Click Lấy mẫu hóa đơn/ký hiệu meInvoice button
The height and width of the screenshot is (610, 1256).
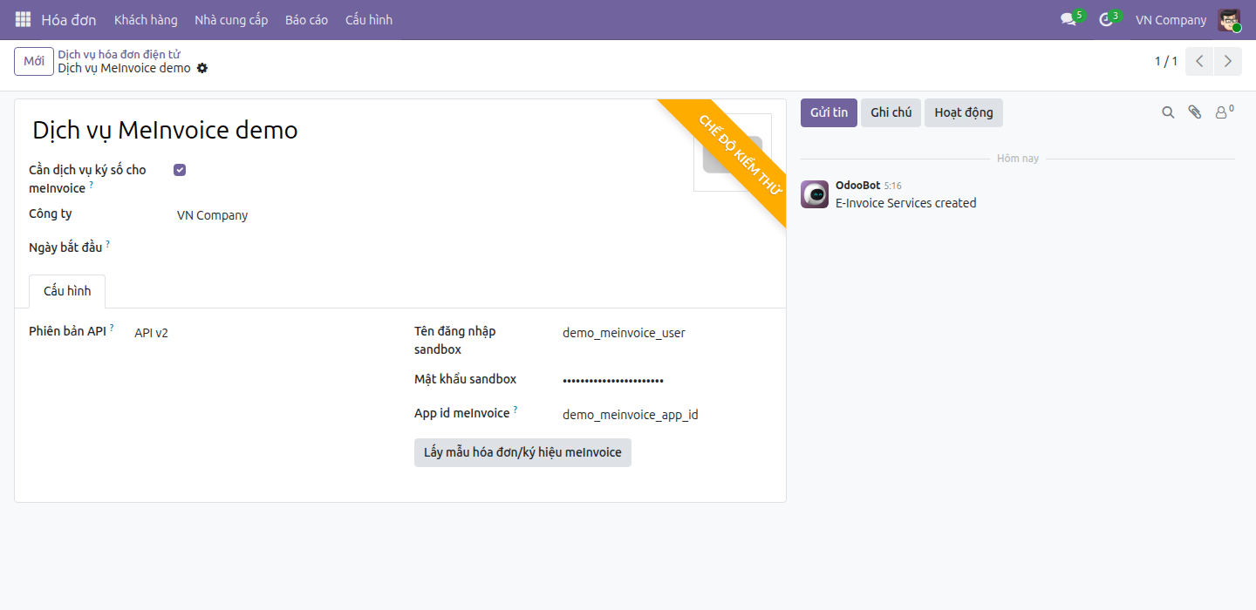tap(522, 452)
